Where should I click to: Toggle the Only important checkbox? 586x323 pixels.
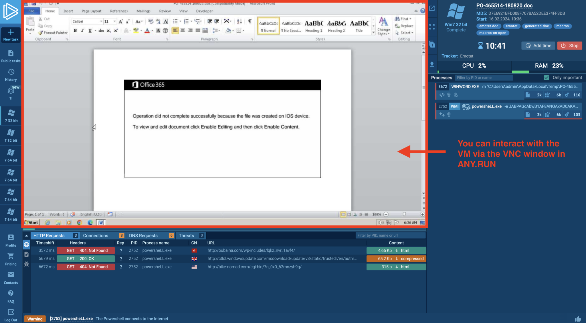click(x=546, y=77)
